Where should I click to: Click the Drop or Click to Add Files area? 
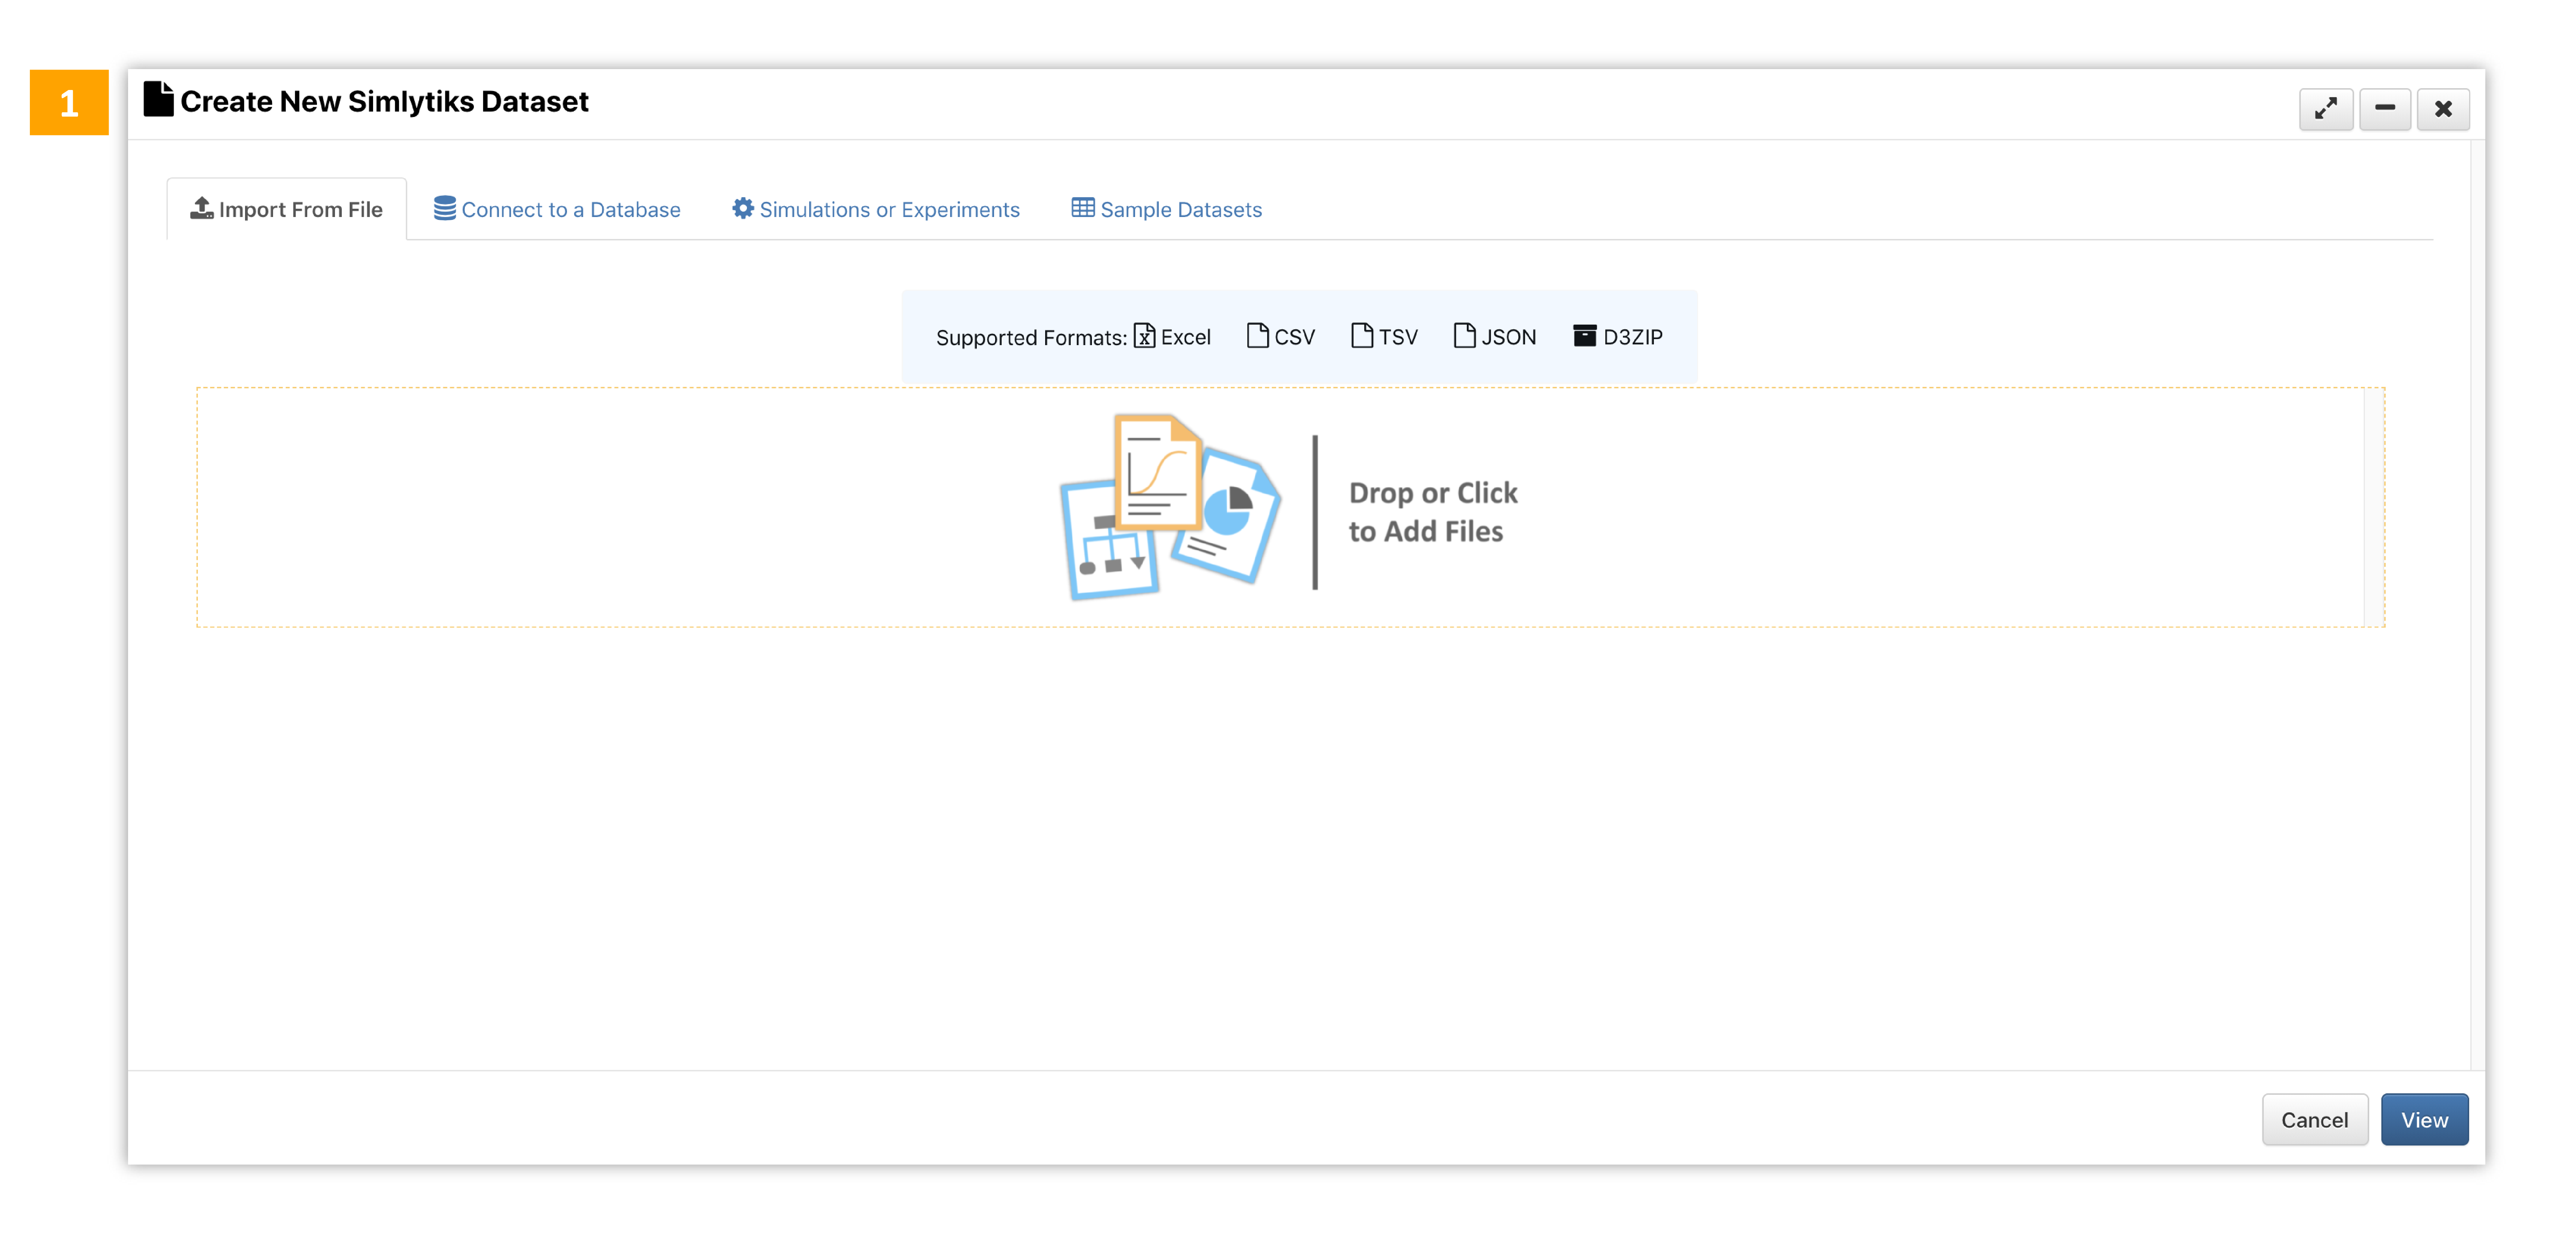(x=1290, y=507)
